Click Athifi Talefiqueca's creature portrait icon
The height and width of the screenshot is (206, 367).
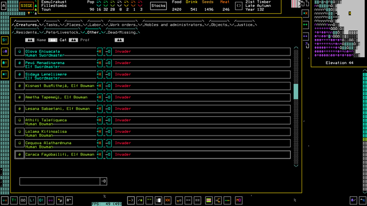19,120
